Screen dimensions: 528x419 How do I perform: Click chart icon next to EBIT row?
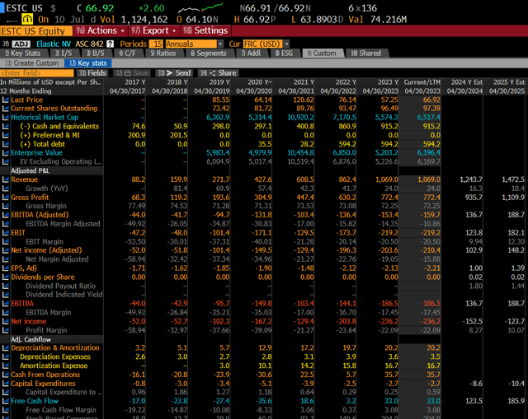5,232
